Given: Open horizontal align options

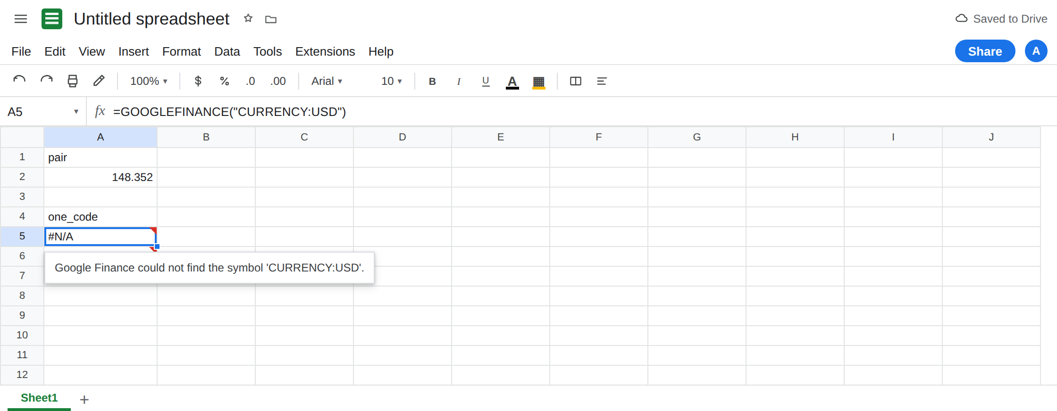Looking at the screenshot, I should pos(602,81).
